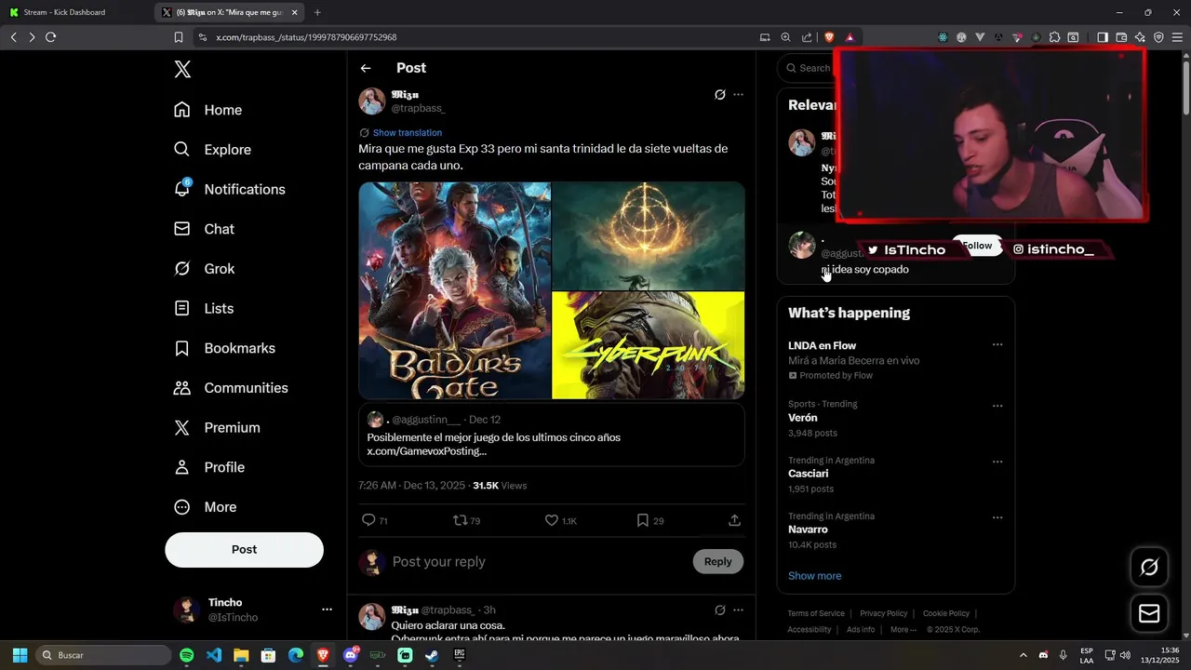Click the x.com/GamevoxPosting link
The width and height of the screenshot is (1191, 670).
pyautogui.click(x=427, y=451)
